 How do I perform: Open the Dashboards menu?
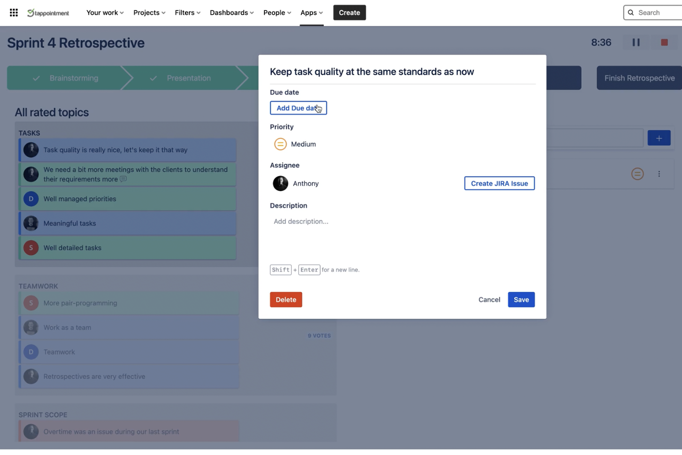[231, 13]
